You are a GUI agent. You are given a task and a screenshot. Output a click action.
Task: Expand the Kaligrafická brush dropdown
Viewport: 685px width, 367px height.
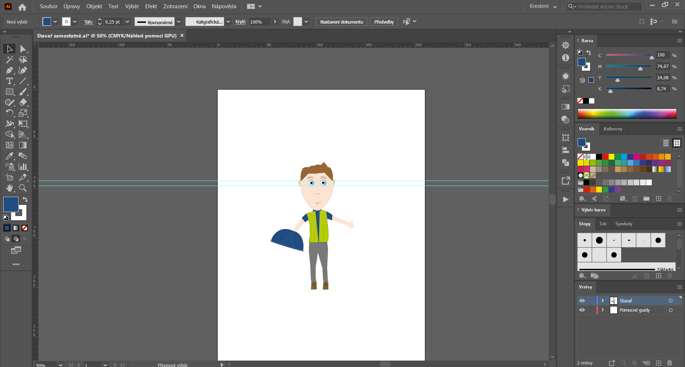[x=228, y=22]
